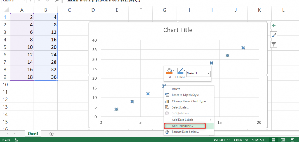This screenshot has height=142, width=299.
Task: Select Format Data Series menu entry
Action: coord(185,132)
